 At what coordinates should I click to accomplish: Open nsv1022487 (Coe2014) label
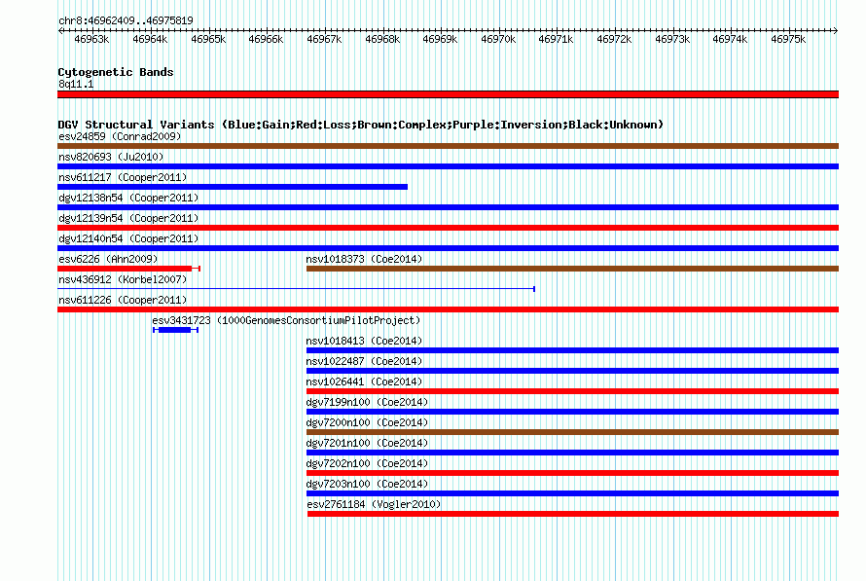click(365, 361)
